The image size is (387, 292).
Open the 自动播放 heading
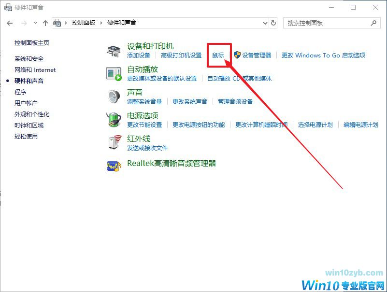pos(143,70)
